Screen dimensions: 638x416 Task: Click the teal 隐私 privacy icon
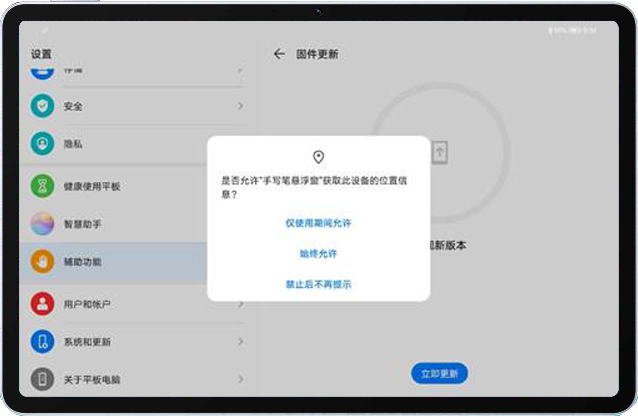42,144
